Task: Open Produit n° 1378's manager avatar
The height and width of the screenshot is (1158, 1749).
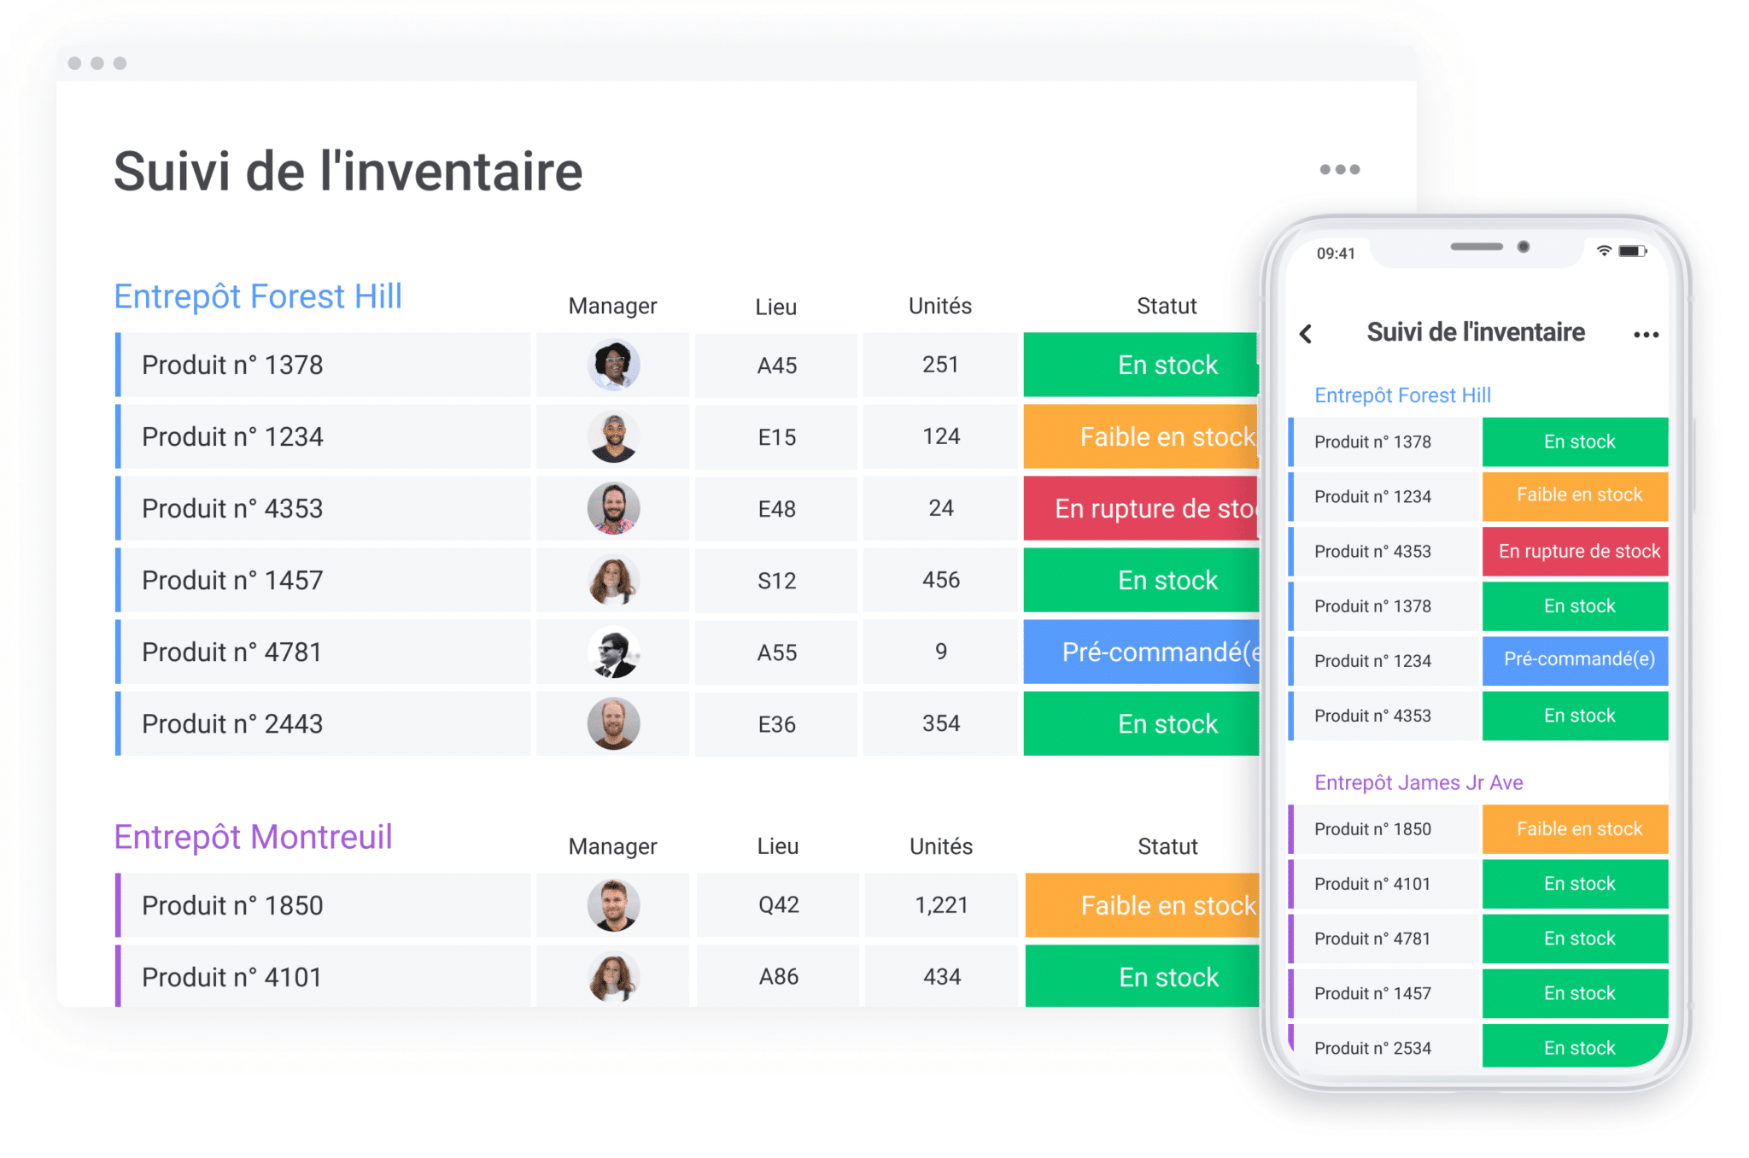Action: click(x=612, y=365)
